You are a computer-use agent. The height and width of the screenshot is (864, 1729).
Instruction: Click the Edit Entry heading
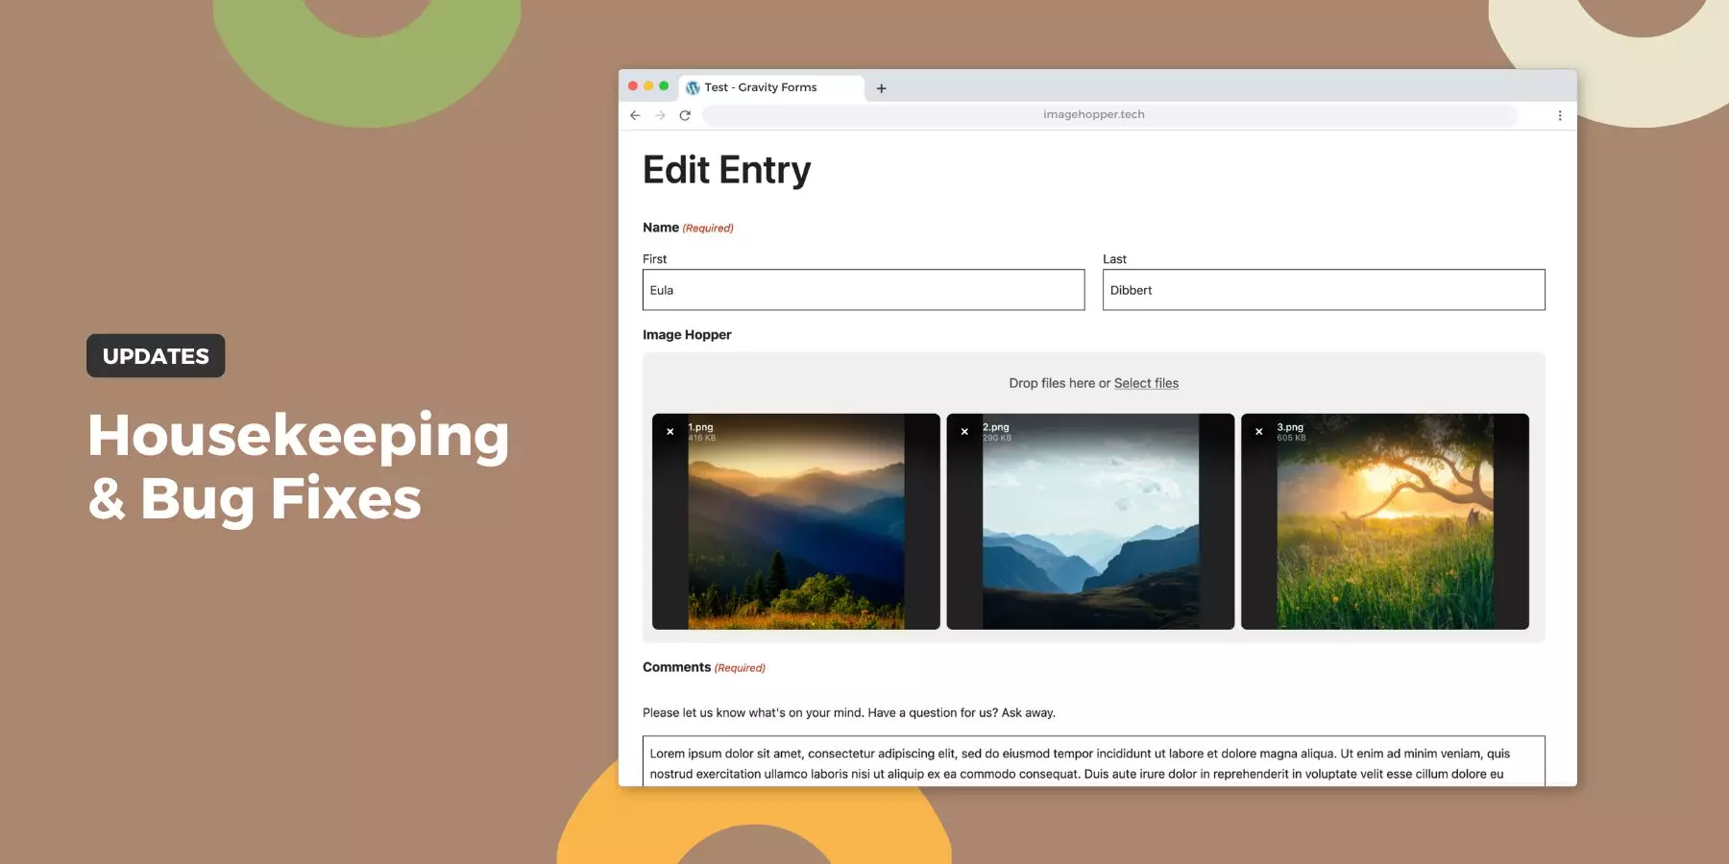point(727,170)
